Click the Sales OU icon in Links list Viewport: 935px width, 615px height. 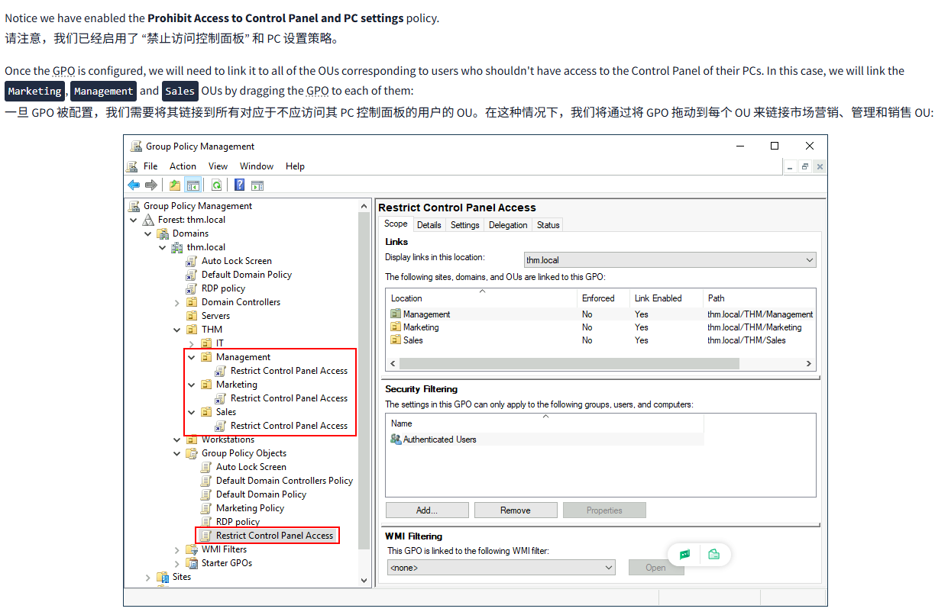click(396, 340)
